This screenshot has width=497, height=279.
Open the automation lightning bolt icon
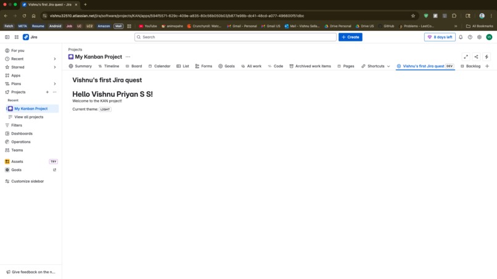point(487,57)
